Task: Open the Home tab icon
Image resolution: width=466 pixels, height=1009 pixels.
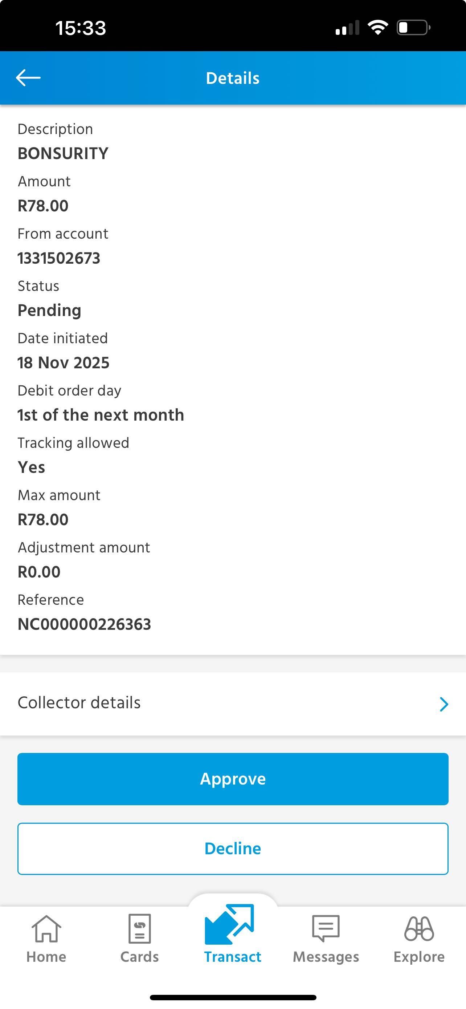Action: [x=46, y=928]
